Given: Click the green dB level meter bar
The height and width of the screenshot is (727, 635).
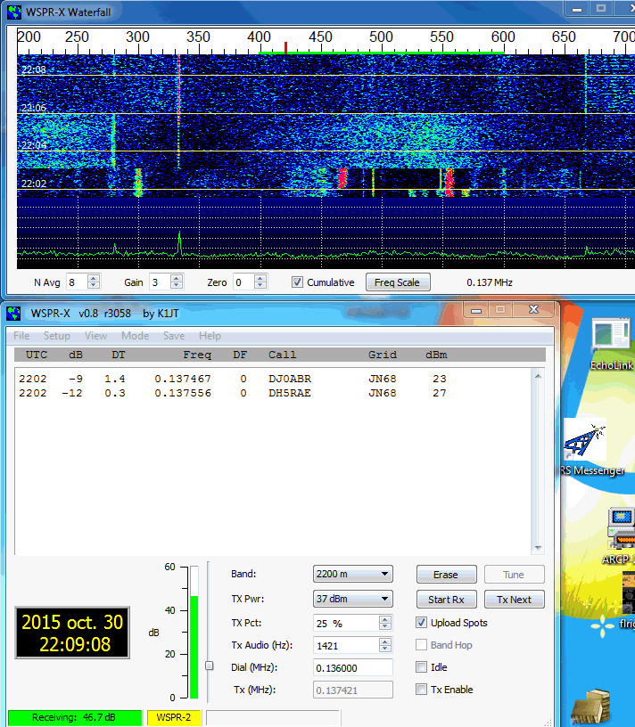Looking at the screenshot, I should [x=194, y=647].
